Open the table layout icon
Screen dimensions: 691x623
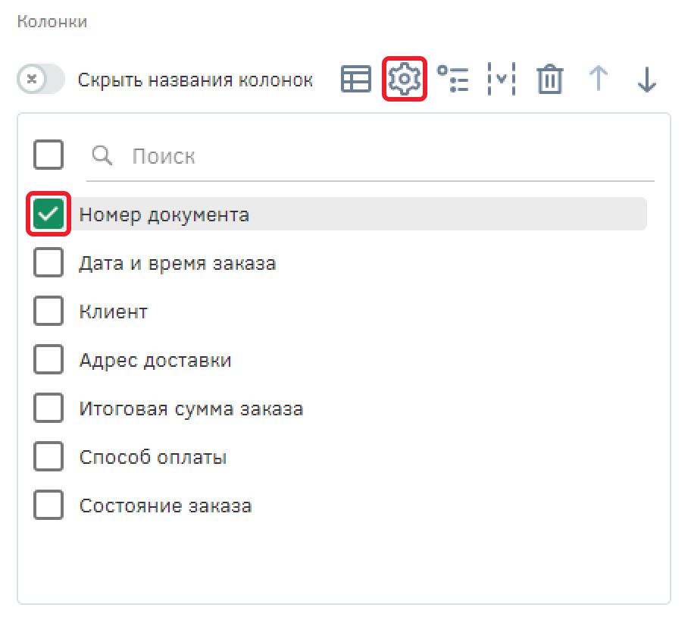[356, 79]
